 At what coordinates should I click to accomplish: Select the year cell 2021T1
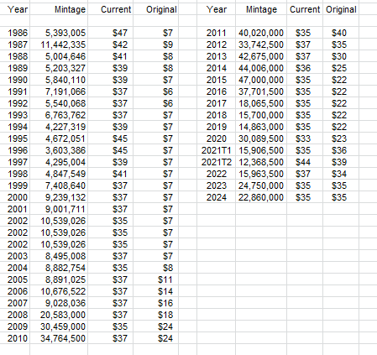[216, 150]
